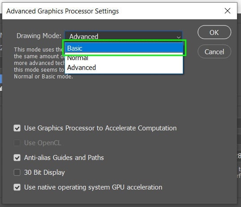Uncheck Use native operating system GPU acceleration
This screenshot has width=241, height=207.
pyautogui.click(x=17, y=187)
